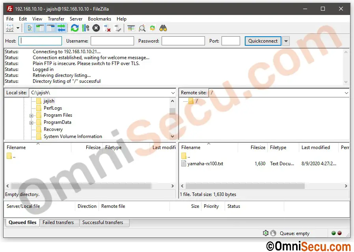
Task: Open Site Manager dropdown arrow
Action: pos(18,28)
